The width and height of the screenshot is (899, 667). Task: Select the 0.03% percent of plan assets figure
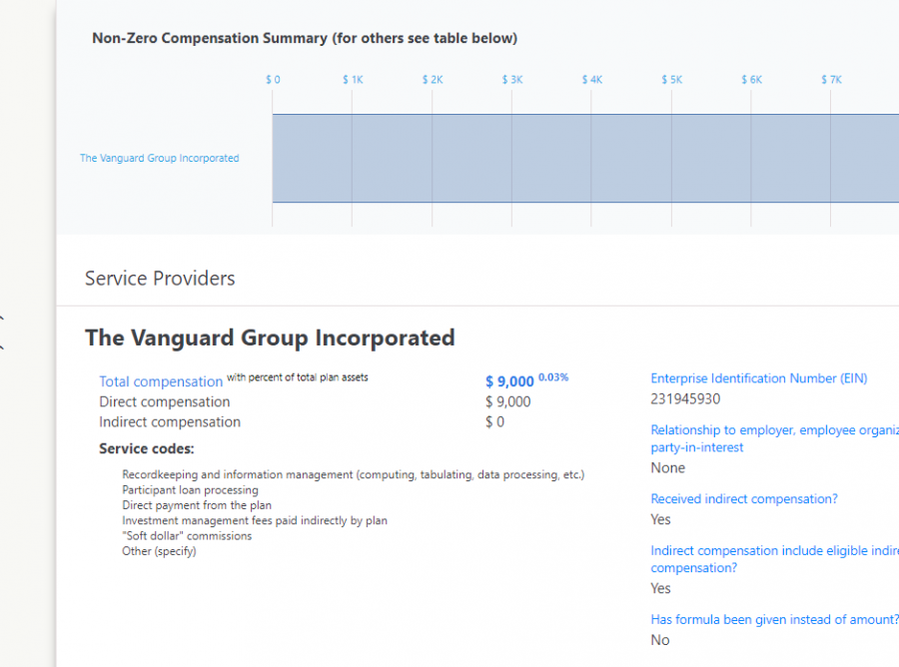coord(553,377)
